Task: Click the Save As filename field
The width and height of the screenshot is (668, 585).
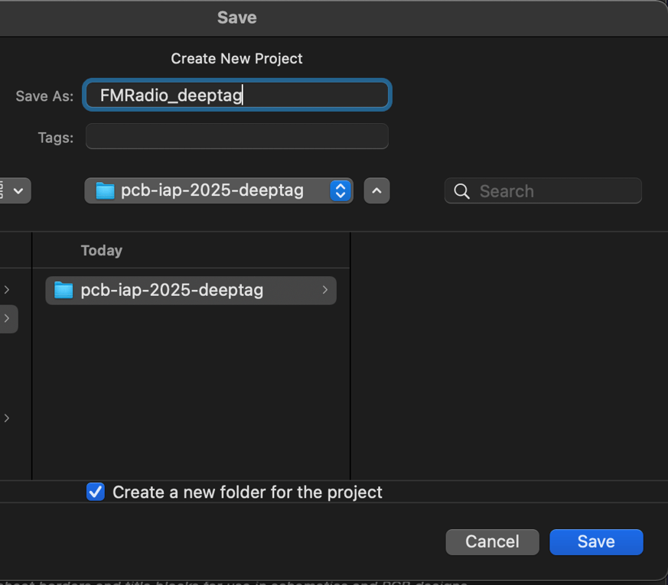Action: point(236,96)
